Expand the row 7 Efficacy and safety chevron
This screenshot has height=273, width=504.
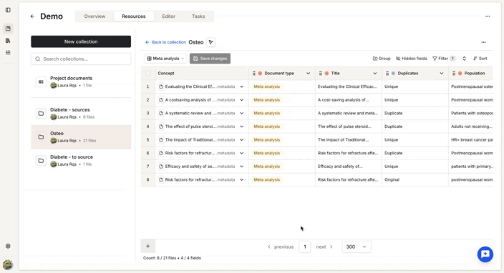(x=241, y=167)
